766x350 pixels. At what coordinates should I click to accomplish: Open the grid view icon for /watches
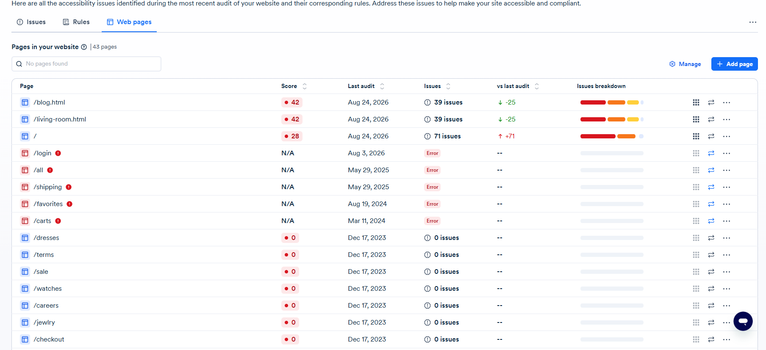696,289
